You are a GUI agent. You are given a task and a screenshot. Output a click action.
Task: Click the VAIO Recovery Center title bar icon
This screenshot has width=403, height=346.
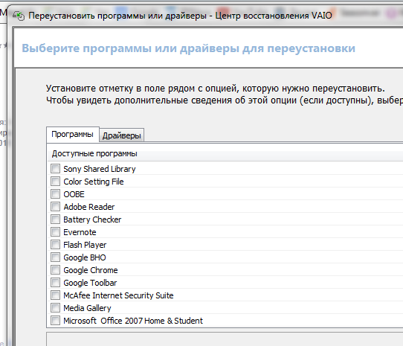tap(19, 16)
